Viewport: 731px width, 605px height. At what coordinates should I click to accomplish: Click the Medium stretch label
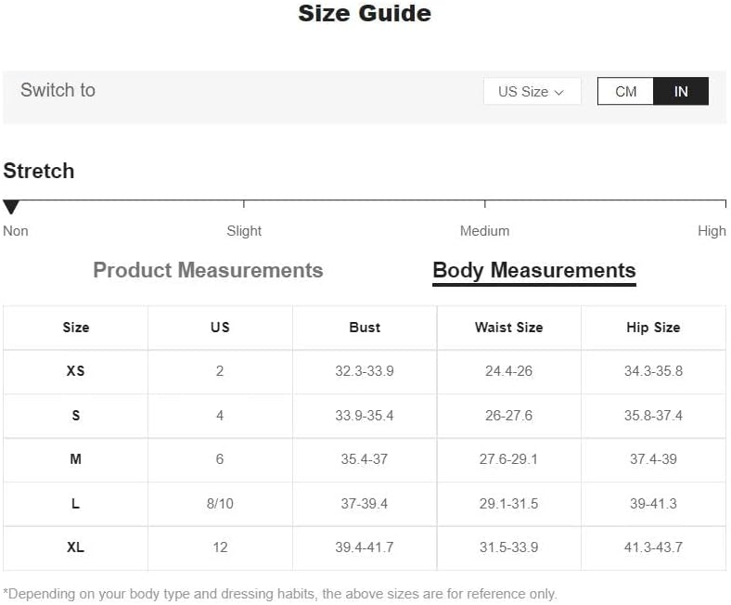pos(484,231)
